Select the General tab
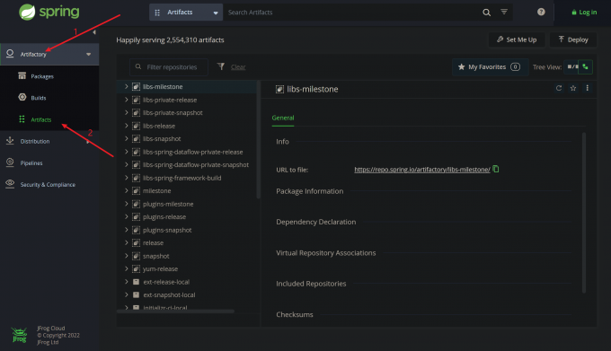The width and height of the screenshot is (611, 351). (x=283, y=118)
